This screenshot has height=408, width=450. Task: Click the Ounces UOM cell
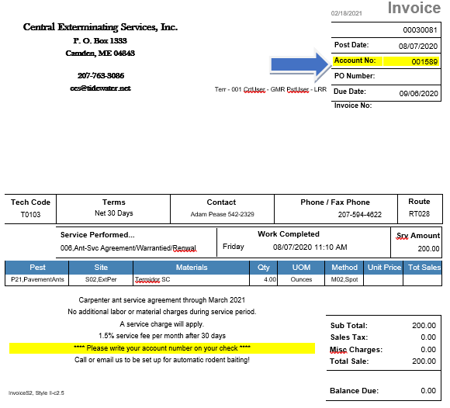[301, 279]
